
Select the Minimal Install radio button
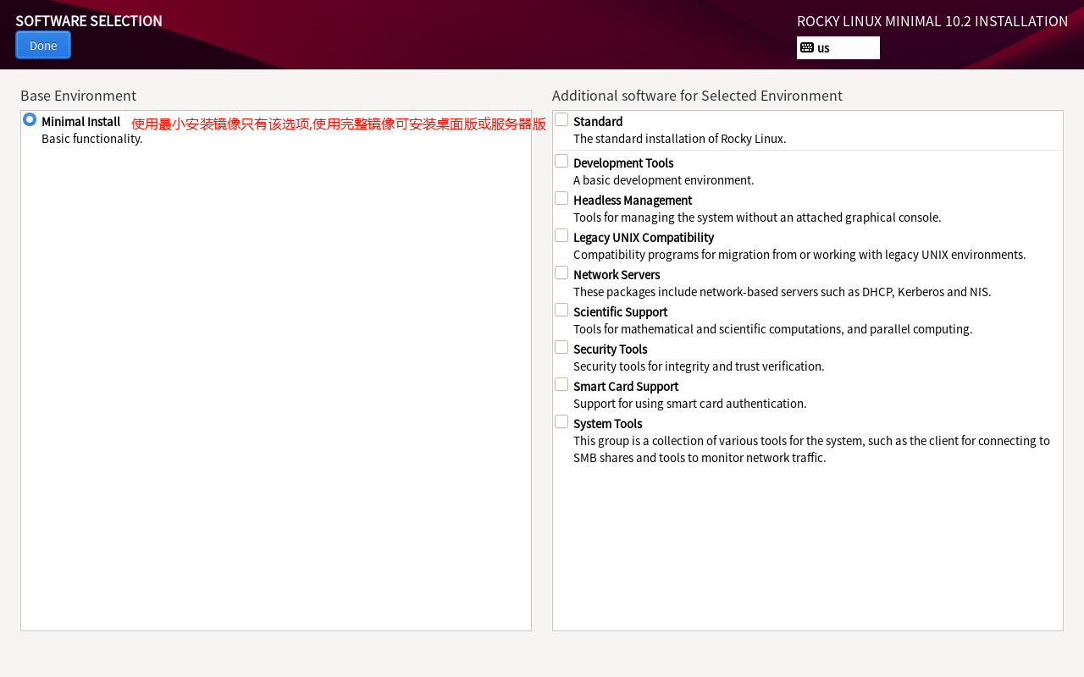point(30,119)
